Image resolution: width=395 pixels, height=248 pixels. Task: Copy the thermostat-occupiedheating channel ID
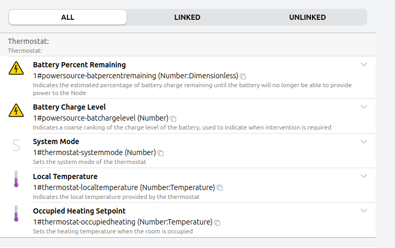tap(217, 222)
